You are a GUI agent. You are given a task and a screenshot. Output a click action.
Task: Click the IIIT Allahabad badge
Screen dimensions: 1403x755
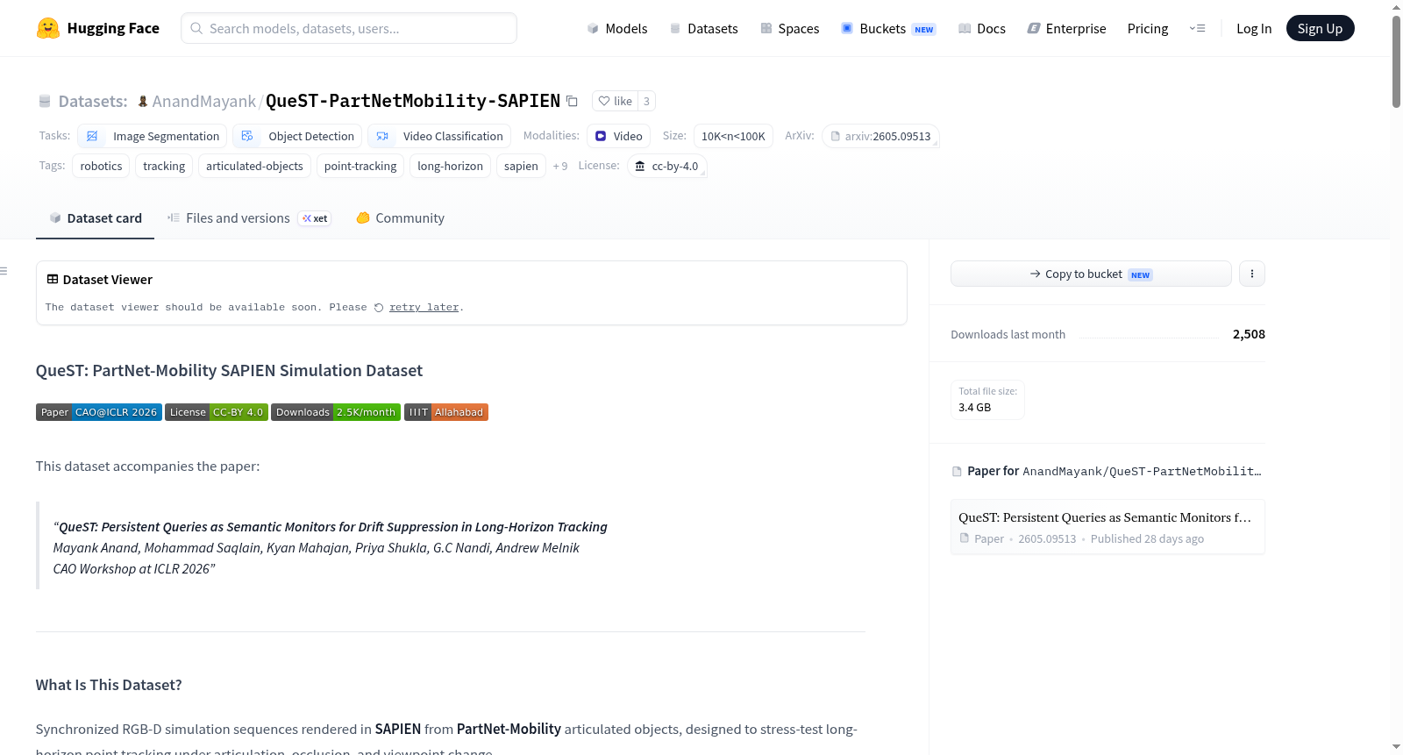pos(446,412)
